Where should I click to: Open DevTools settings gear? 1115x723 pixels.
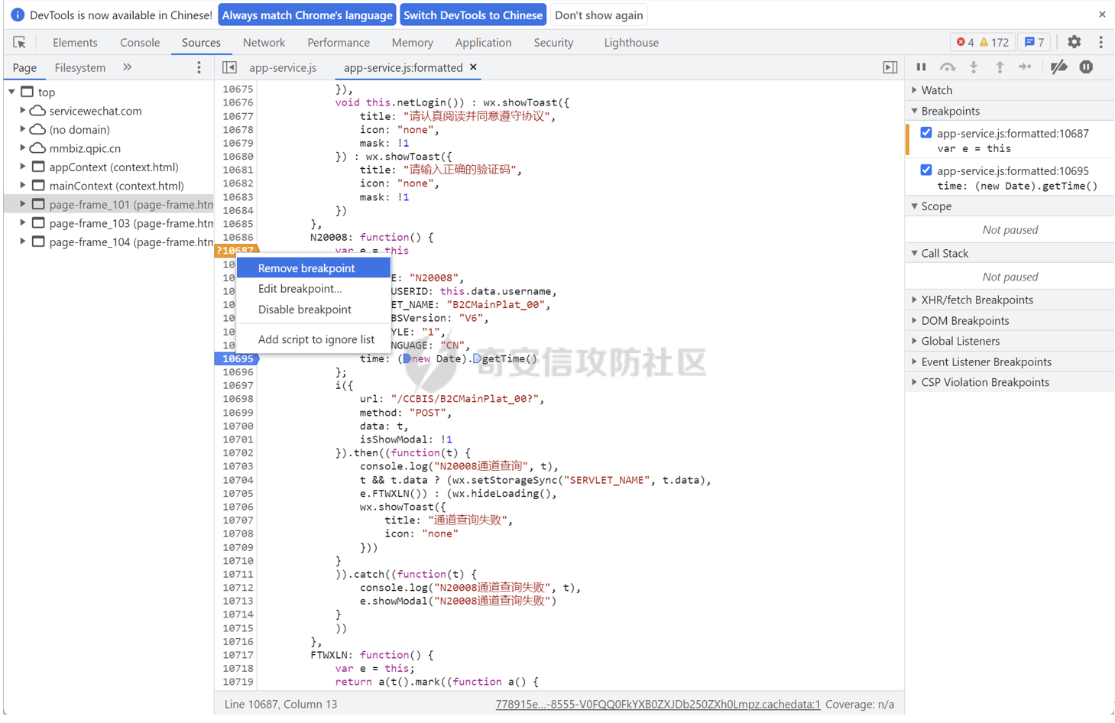tap(1074, 42)
